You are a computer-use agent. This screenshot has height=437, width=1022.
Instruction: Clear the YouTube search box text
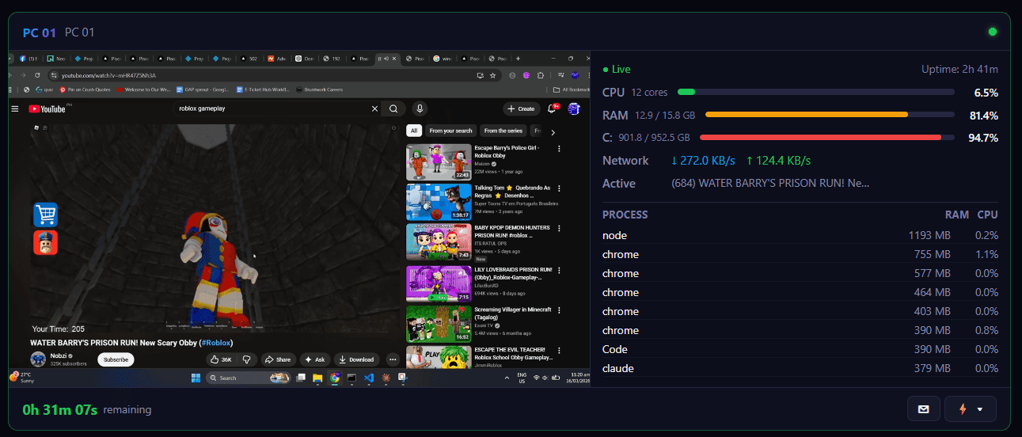coord(375,108)
